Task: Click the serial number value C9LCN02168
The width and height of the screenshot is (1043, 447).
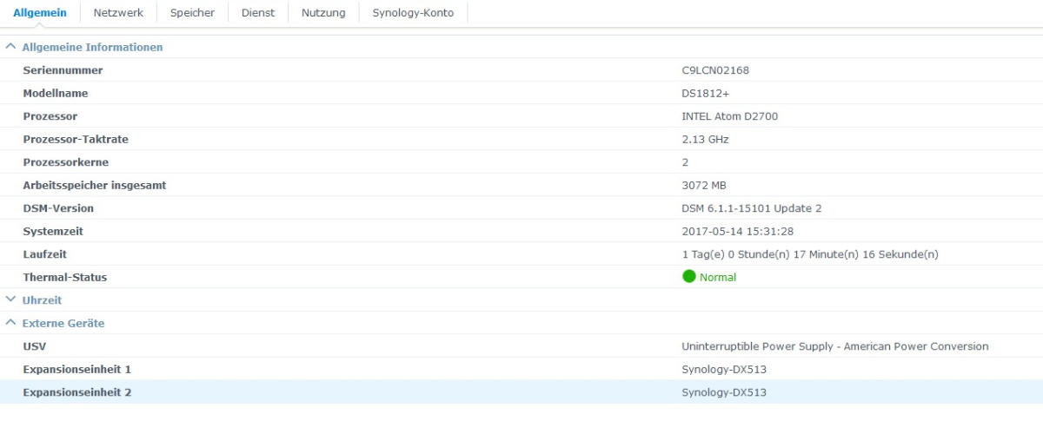Action: [715, 70]
